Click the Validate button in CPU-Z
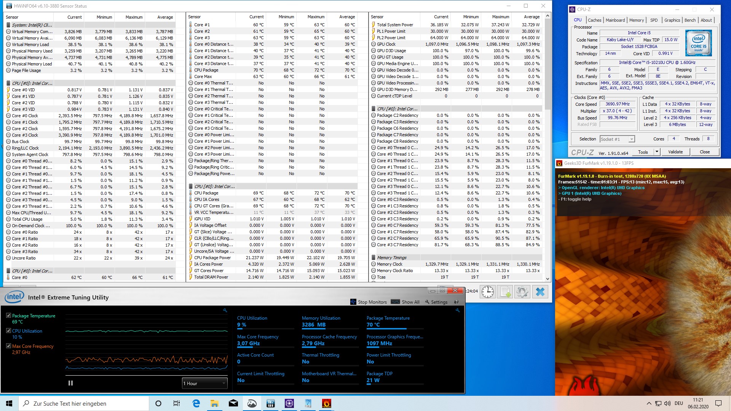The height and width of the screenshot is (411, 731). [x=675, y=152]
